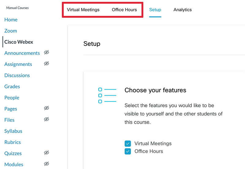Select the Setup tab
Screen dimensions: 245x169
coord(155,10)
